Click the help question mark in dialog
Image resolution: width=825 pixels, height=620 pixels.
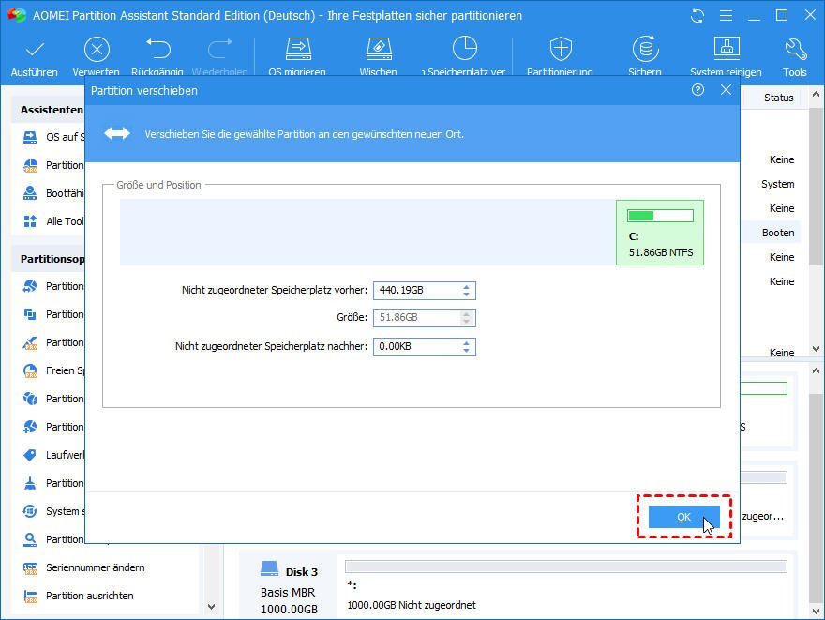point(697,90)
